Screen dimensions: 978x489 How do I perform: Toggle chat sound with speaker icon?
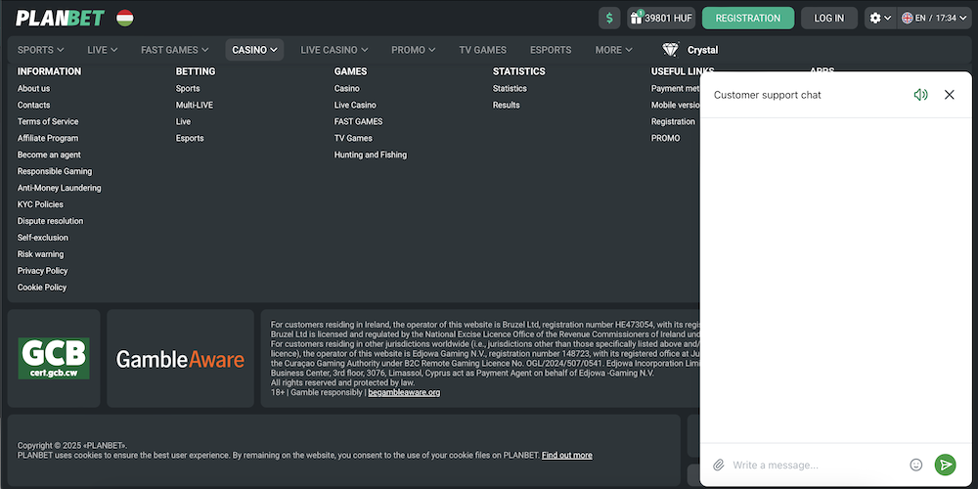point(920,95)
